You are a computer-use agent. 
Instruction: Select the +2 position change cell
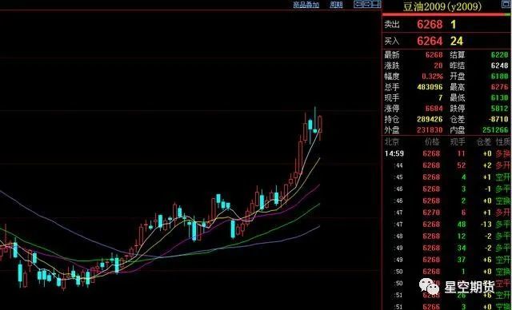(x=487, y=165)
